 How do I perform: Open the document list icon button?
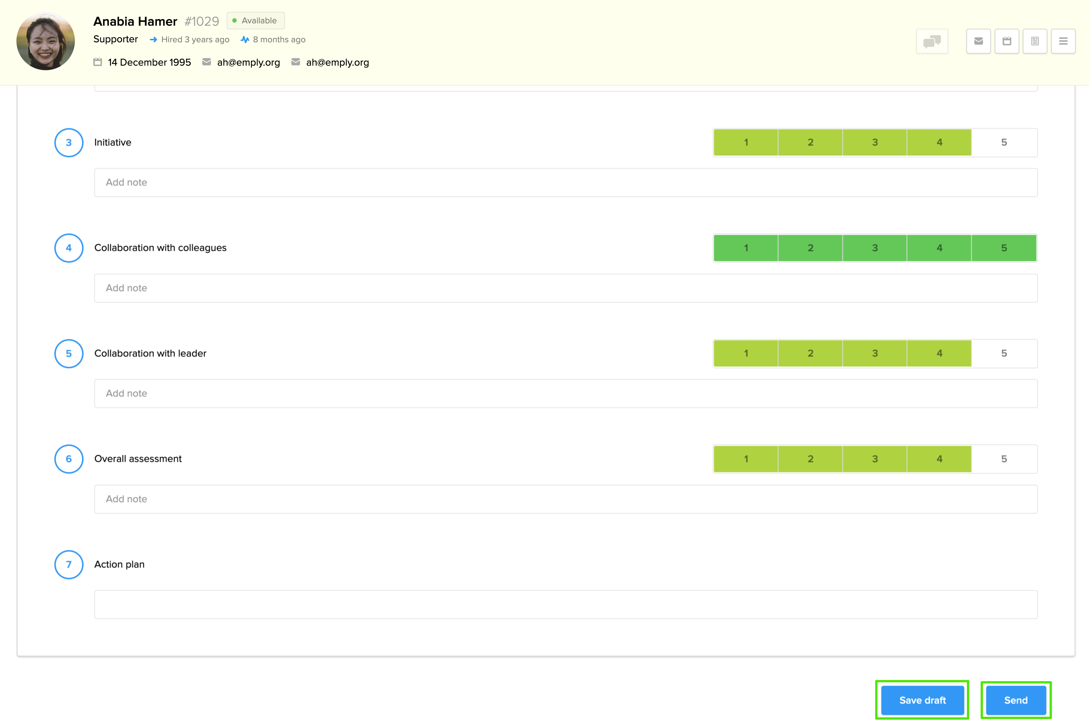tap(1035, 41)
